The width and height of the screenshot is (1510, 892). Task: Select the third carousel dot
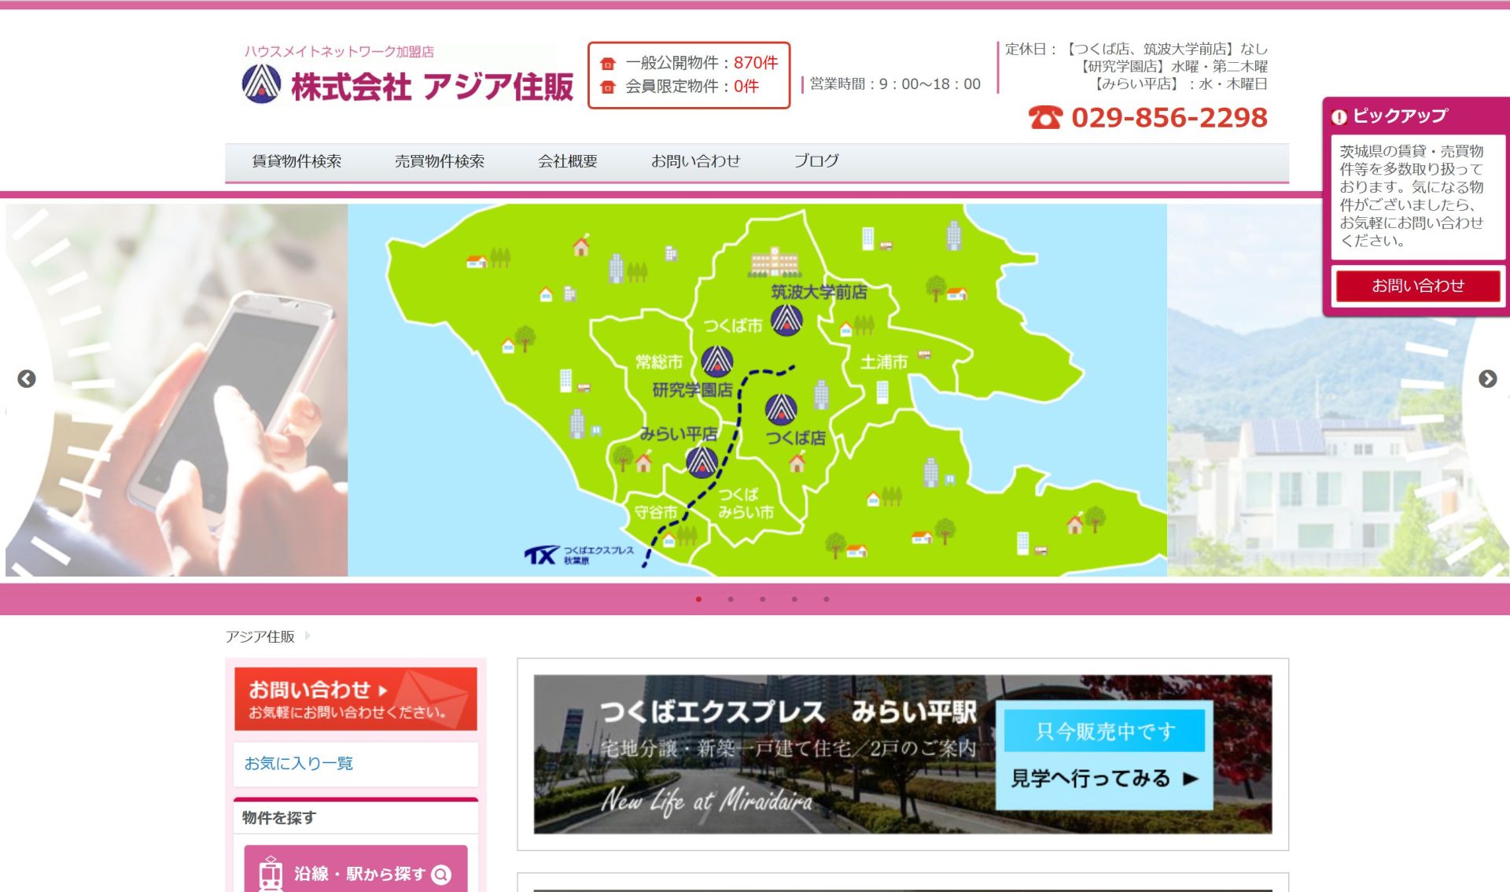coord(762,599)
